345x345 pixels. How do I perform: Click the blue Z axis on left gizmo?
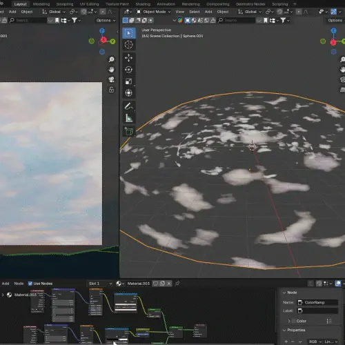[102, 31]
